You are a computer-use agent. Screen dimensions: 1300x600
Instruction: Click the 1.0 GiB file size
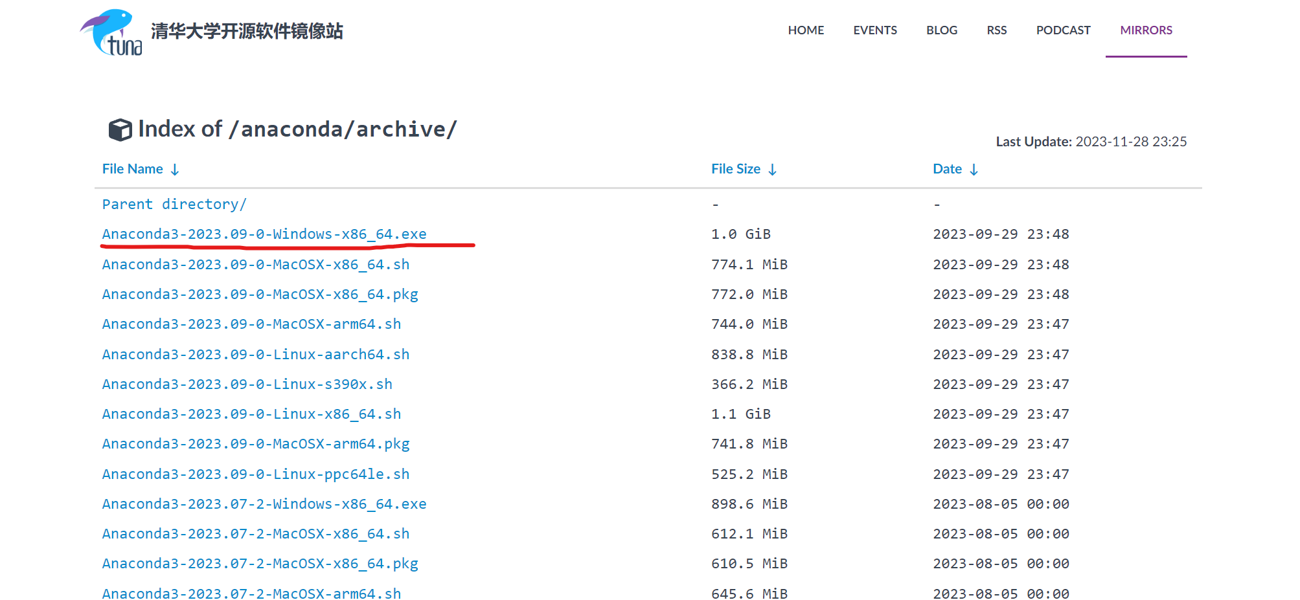[741, 234]
